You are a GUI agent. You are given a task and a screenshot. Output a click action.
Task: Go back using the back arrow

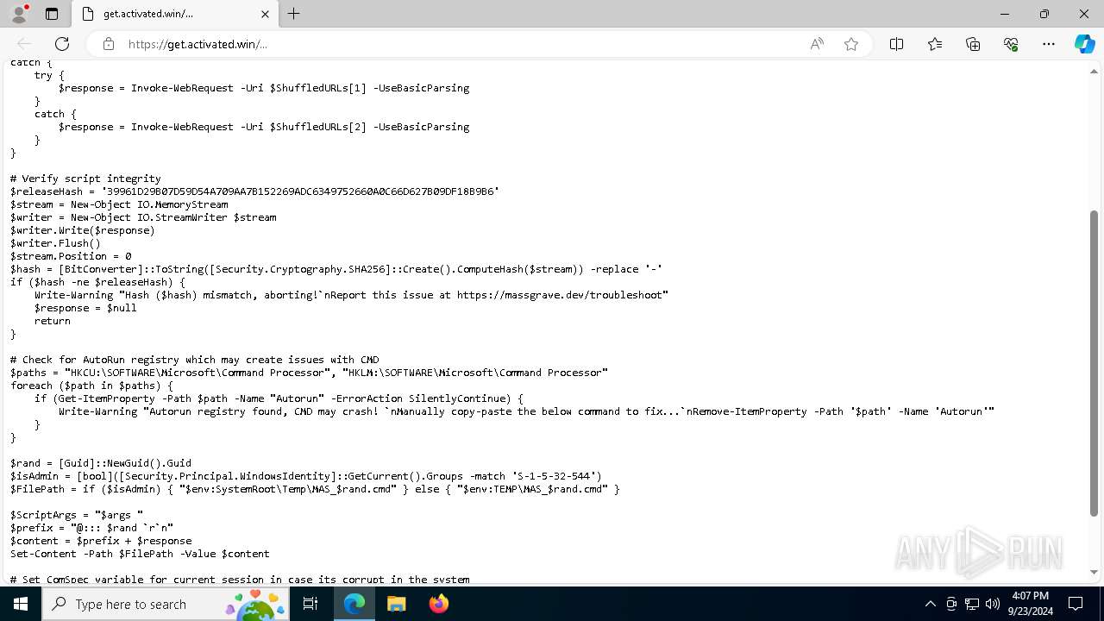(24, 44)
